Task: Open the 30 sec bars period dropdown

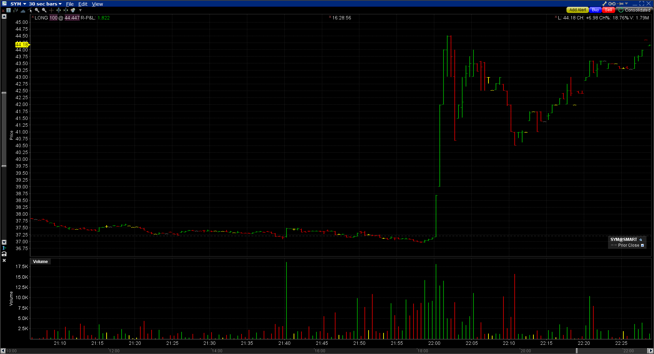Action: (x=45, y=4)
